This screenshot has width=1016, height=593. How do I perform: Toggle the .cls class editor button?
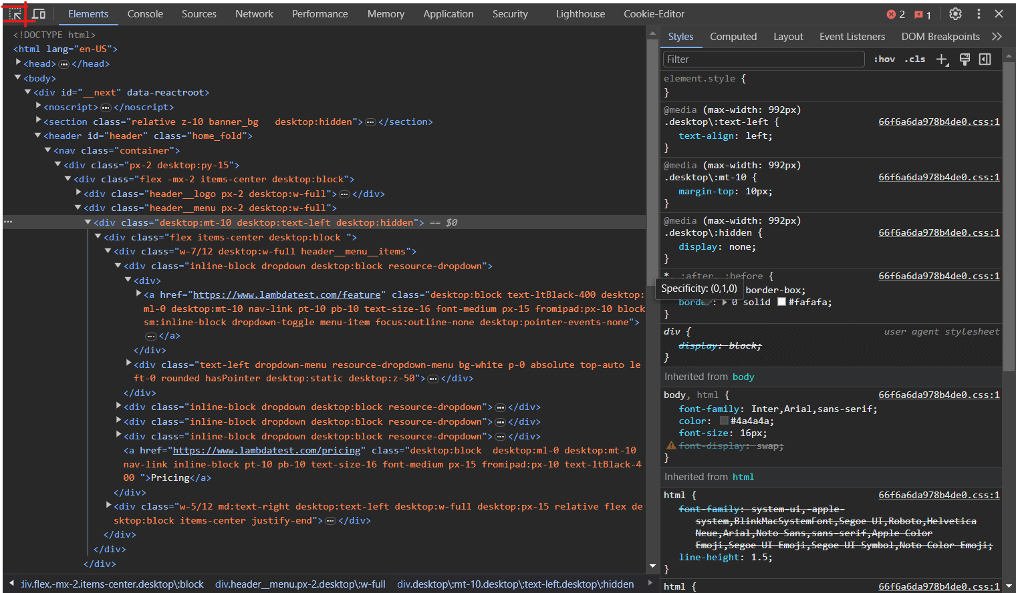[x=915, y=59]
